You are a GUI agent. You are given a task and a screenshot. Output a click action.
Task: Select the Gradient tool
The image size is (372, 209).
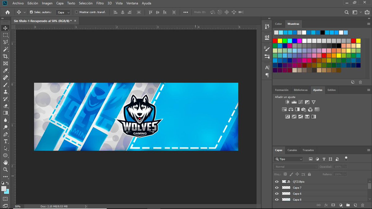tap(5, 113)
